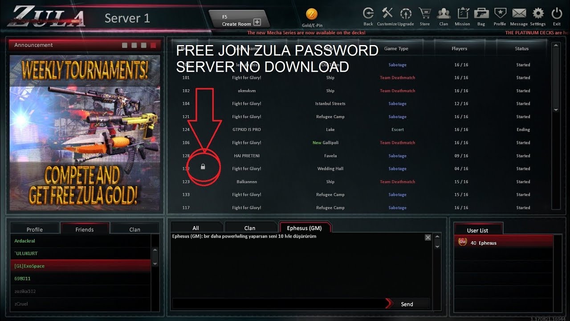Select room 106 on Gallipoli map
The width and height of the screenshot is (570, 321).
point(360,143)
